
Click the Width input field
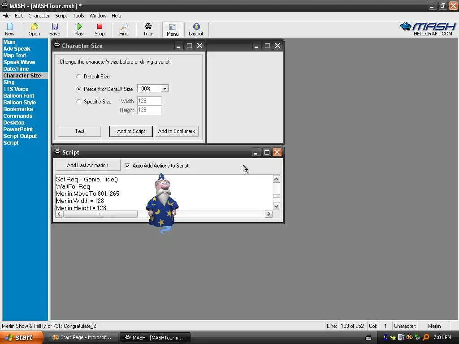pyautogui.click(x=149, y=101)
